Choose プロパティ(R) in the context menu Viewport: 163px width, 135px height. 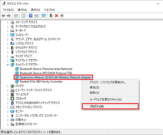click(x=110, y=106)
